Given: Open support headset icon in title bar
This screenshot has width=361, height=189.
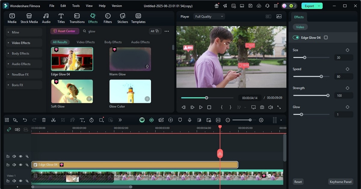Looking at the screenshot, I should [x=267, y=6].
